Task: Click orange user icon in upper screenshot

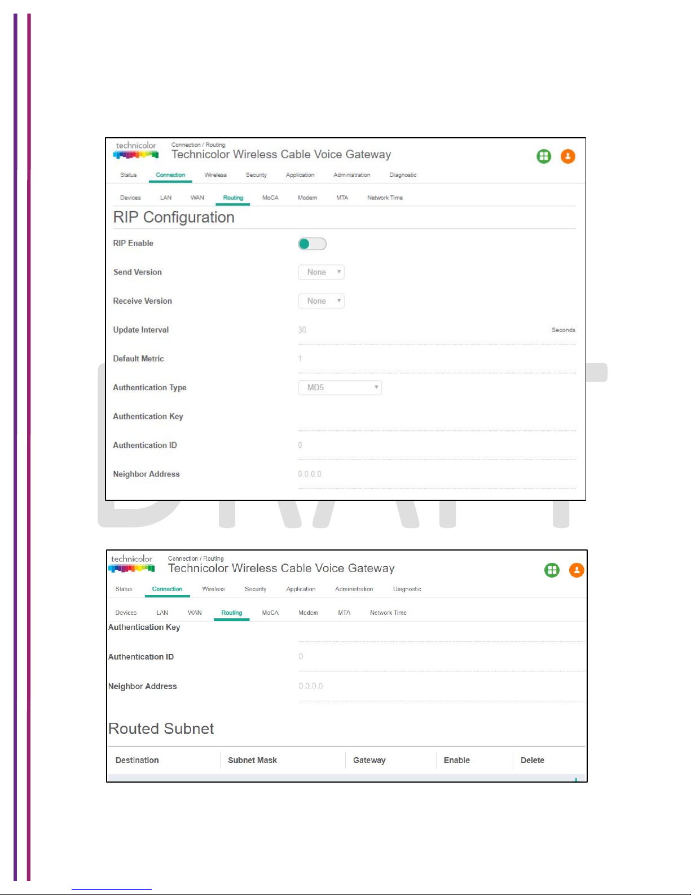Action: tap(568, 156)
